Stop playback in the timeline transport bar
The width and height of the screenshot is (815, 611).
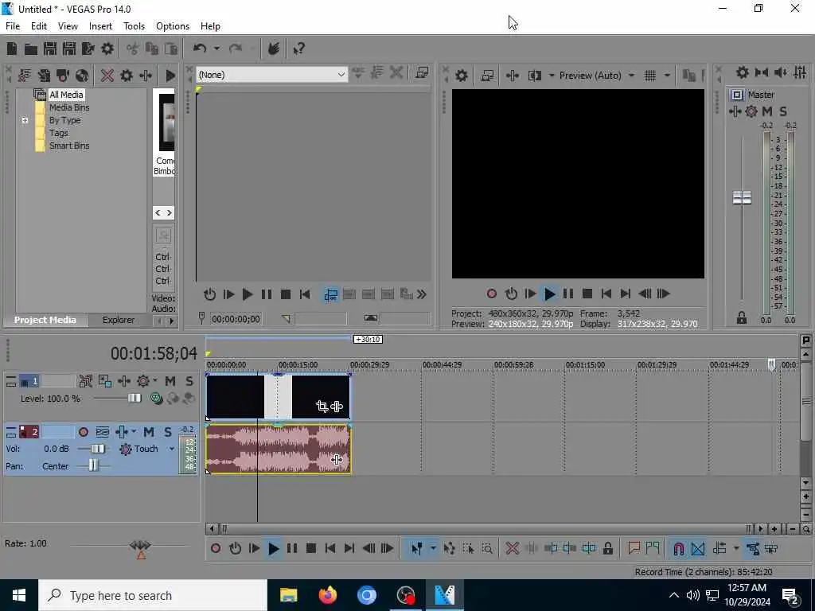(311, 548)
